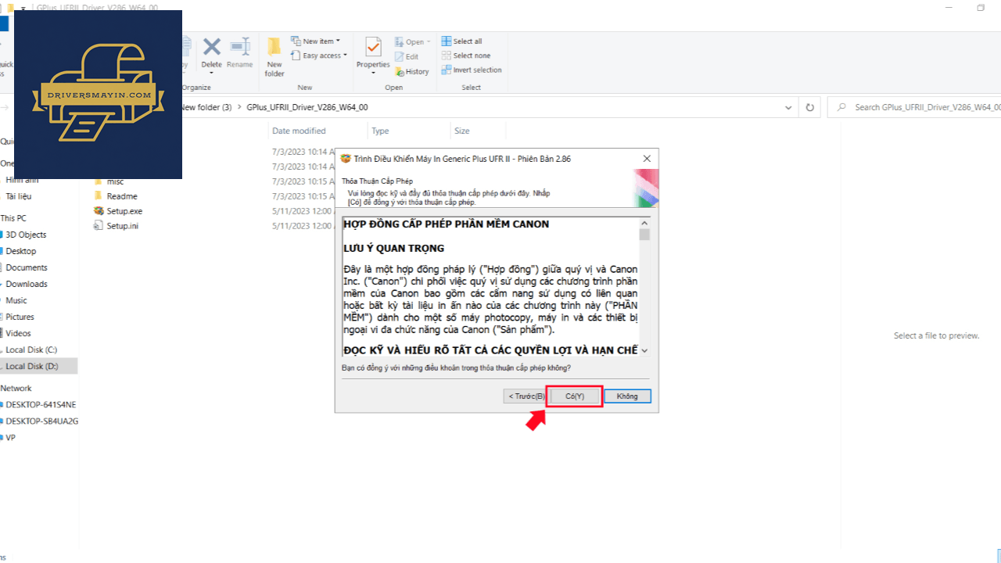1001x563 pixels.
Task: Select the Setup.exe file
Action: 117,211
